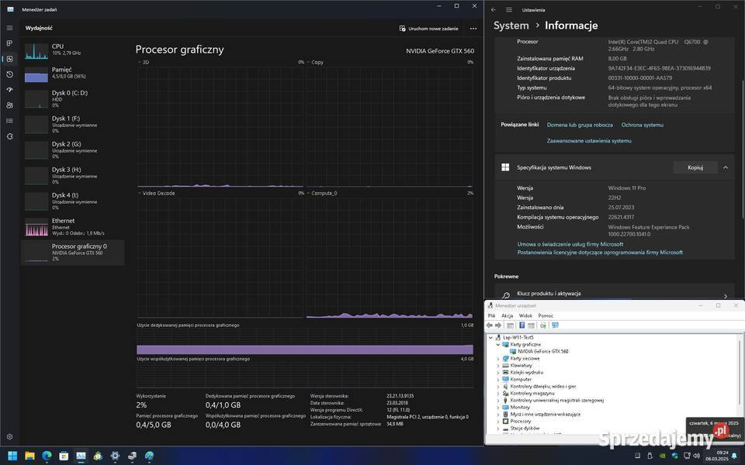The height and width of the screenshot is (465, 745).
Task: Open Copy graph engine dropdown
Action: point(309,62)
